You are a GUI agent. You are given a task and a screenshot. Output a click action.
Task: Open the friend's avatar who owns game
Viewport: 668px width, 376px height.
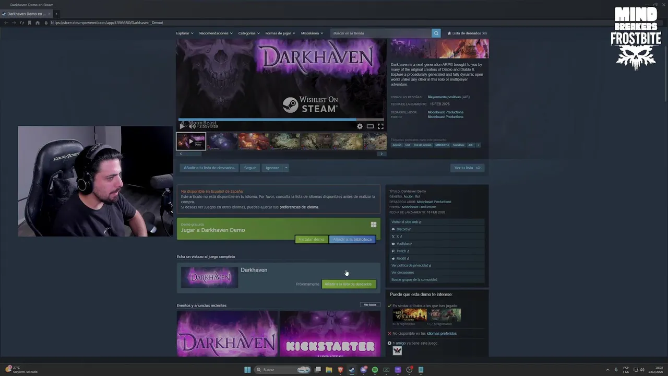[397, 351]
